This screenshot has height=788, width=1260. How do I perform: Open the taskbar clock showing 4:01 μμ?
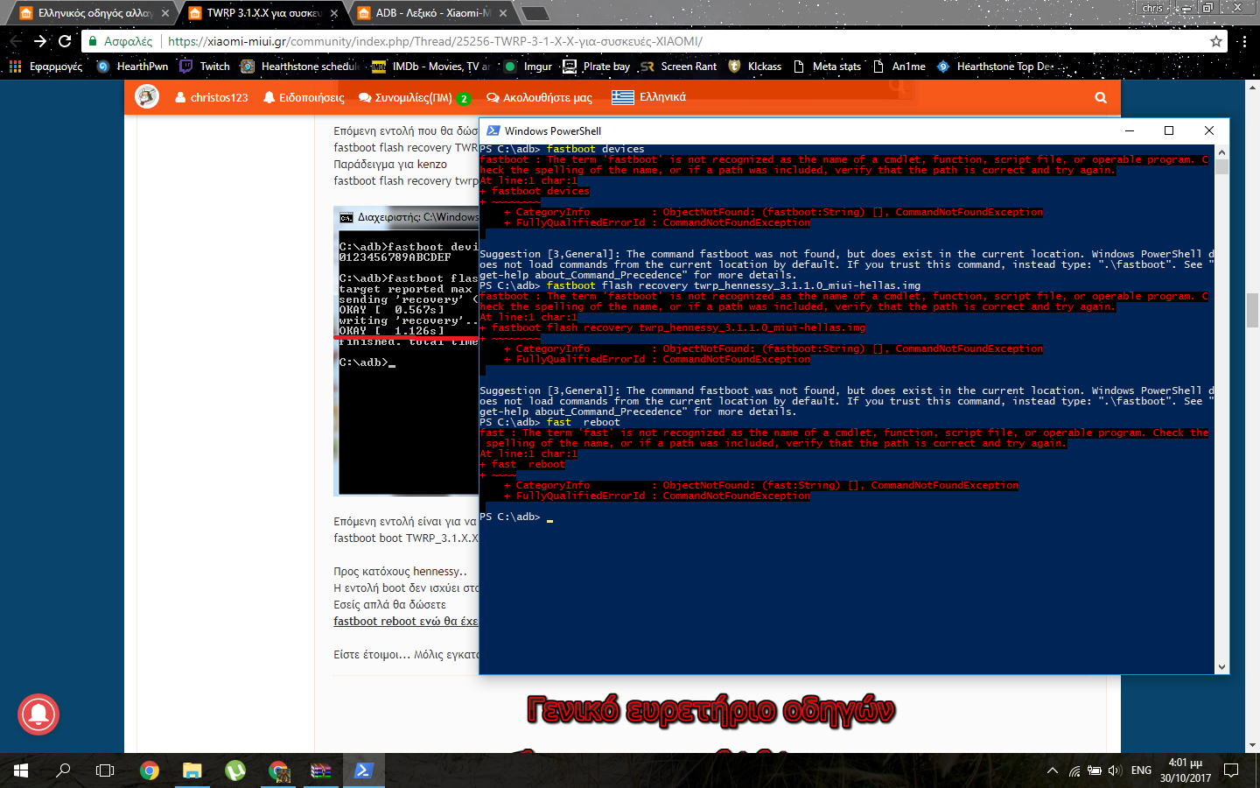click(x=1186, y=770)
